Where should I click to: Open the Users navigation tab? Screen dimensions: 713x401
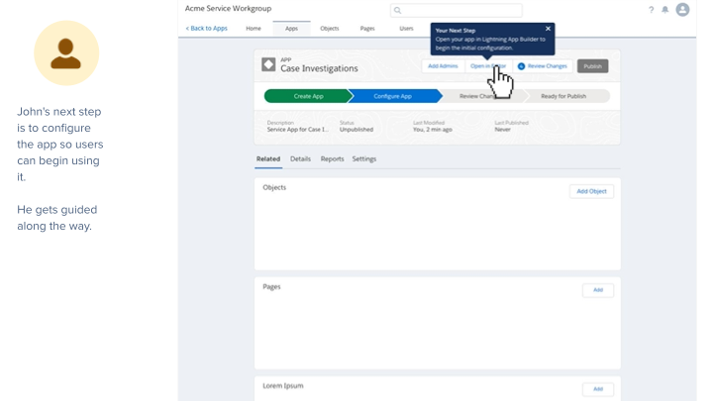(x=406, y=29)
